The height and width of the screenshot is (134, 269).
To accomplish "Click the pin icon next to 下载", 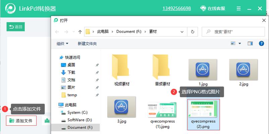I will 97,72.
